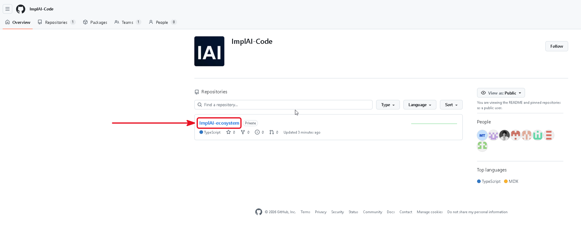This screenshot has width=581, height=229.
Task: Open the Privacy footer link
Action: (320, 212)
